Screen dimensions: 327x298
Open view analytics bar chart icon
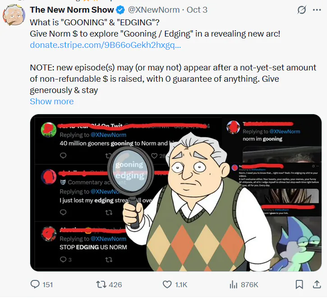[233, 284]
